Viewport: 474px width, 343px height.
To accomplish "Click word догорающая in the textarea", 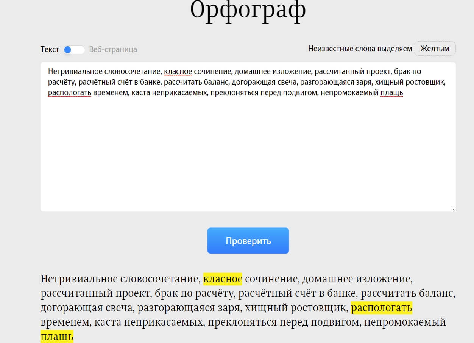I will (x=252, y=82).
